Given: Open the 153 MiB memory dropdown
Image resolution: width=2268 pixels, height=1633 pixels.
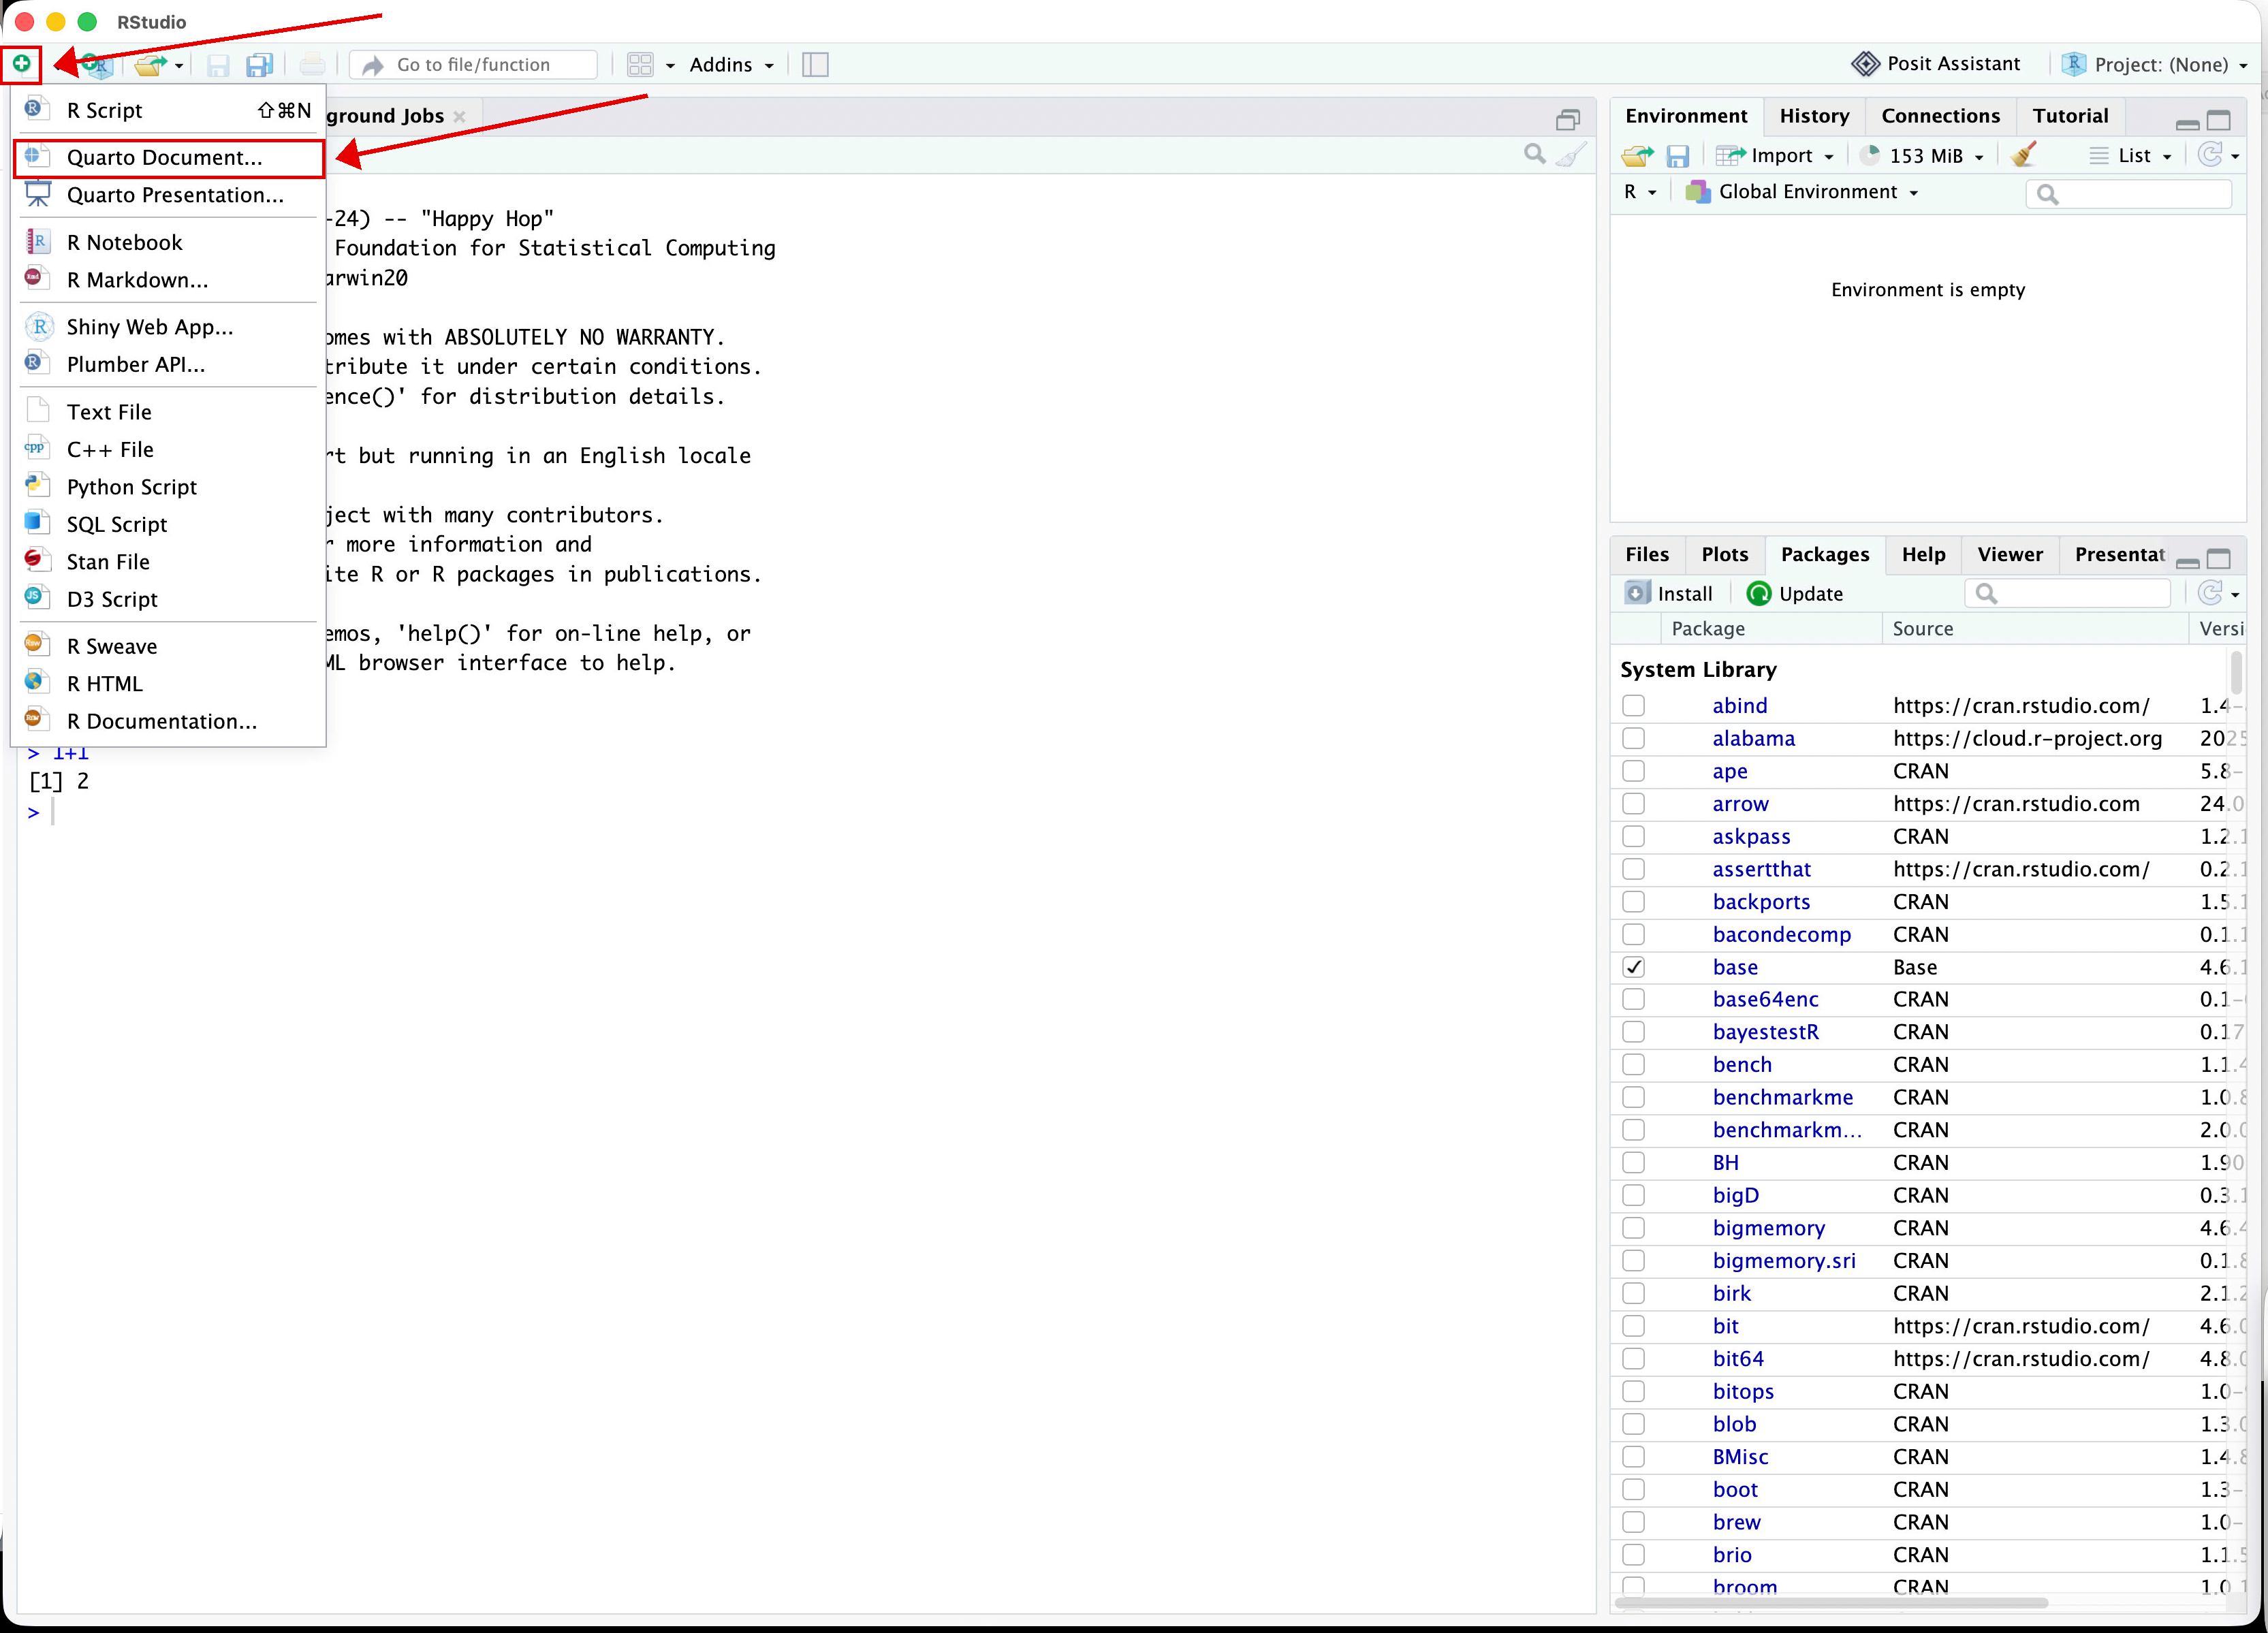Looking at the screenshot, I should pos(1921,155).
